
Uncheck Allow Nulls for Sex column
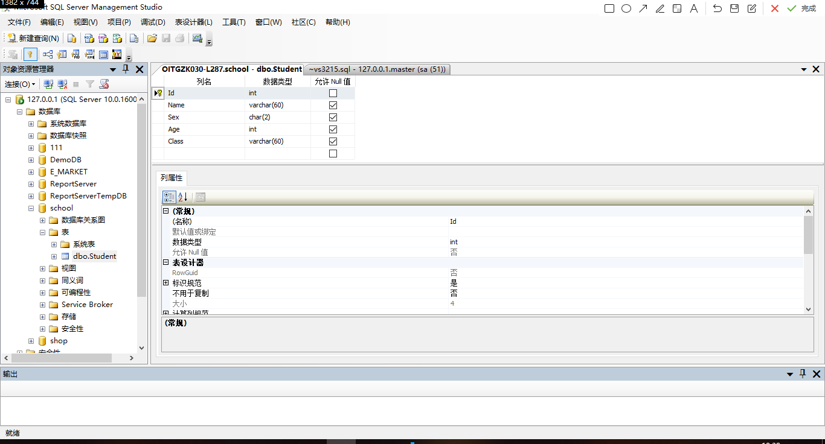(x=333, y=117)
